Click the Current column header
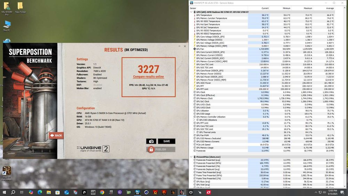This screenshot has height=196, width=348. pos(259,8)
